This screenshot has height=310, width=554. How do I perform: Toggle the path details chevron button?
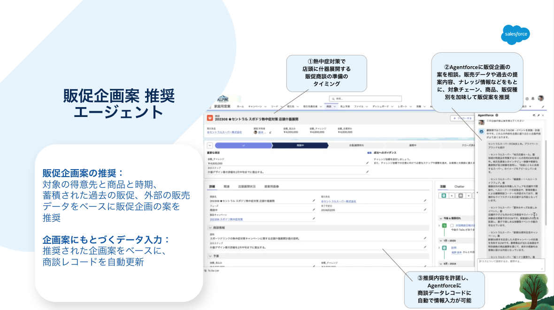210,145
